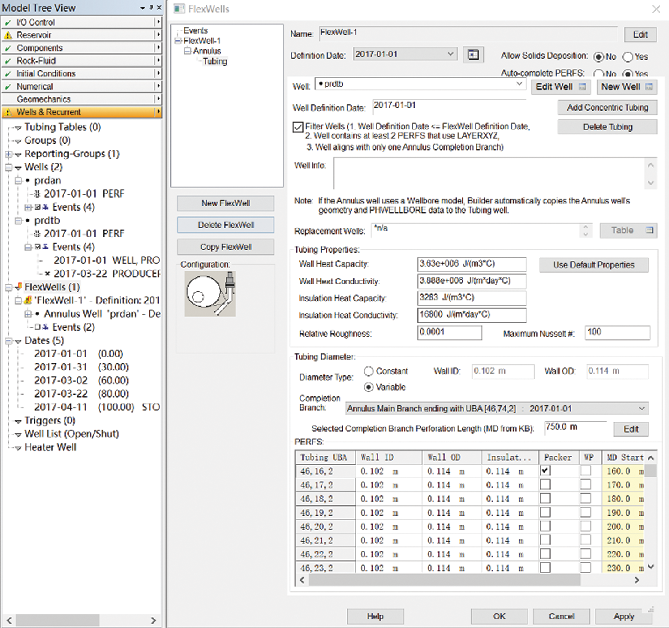Click the pin icon in the Model Tree View header
The image size is (669, 628).
[x=151, y=8]
